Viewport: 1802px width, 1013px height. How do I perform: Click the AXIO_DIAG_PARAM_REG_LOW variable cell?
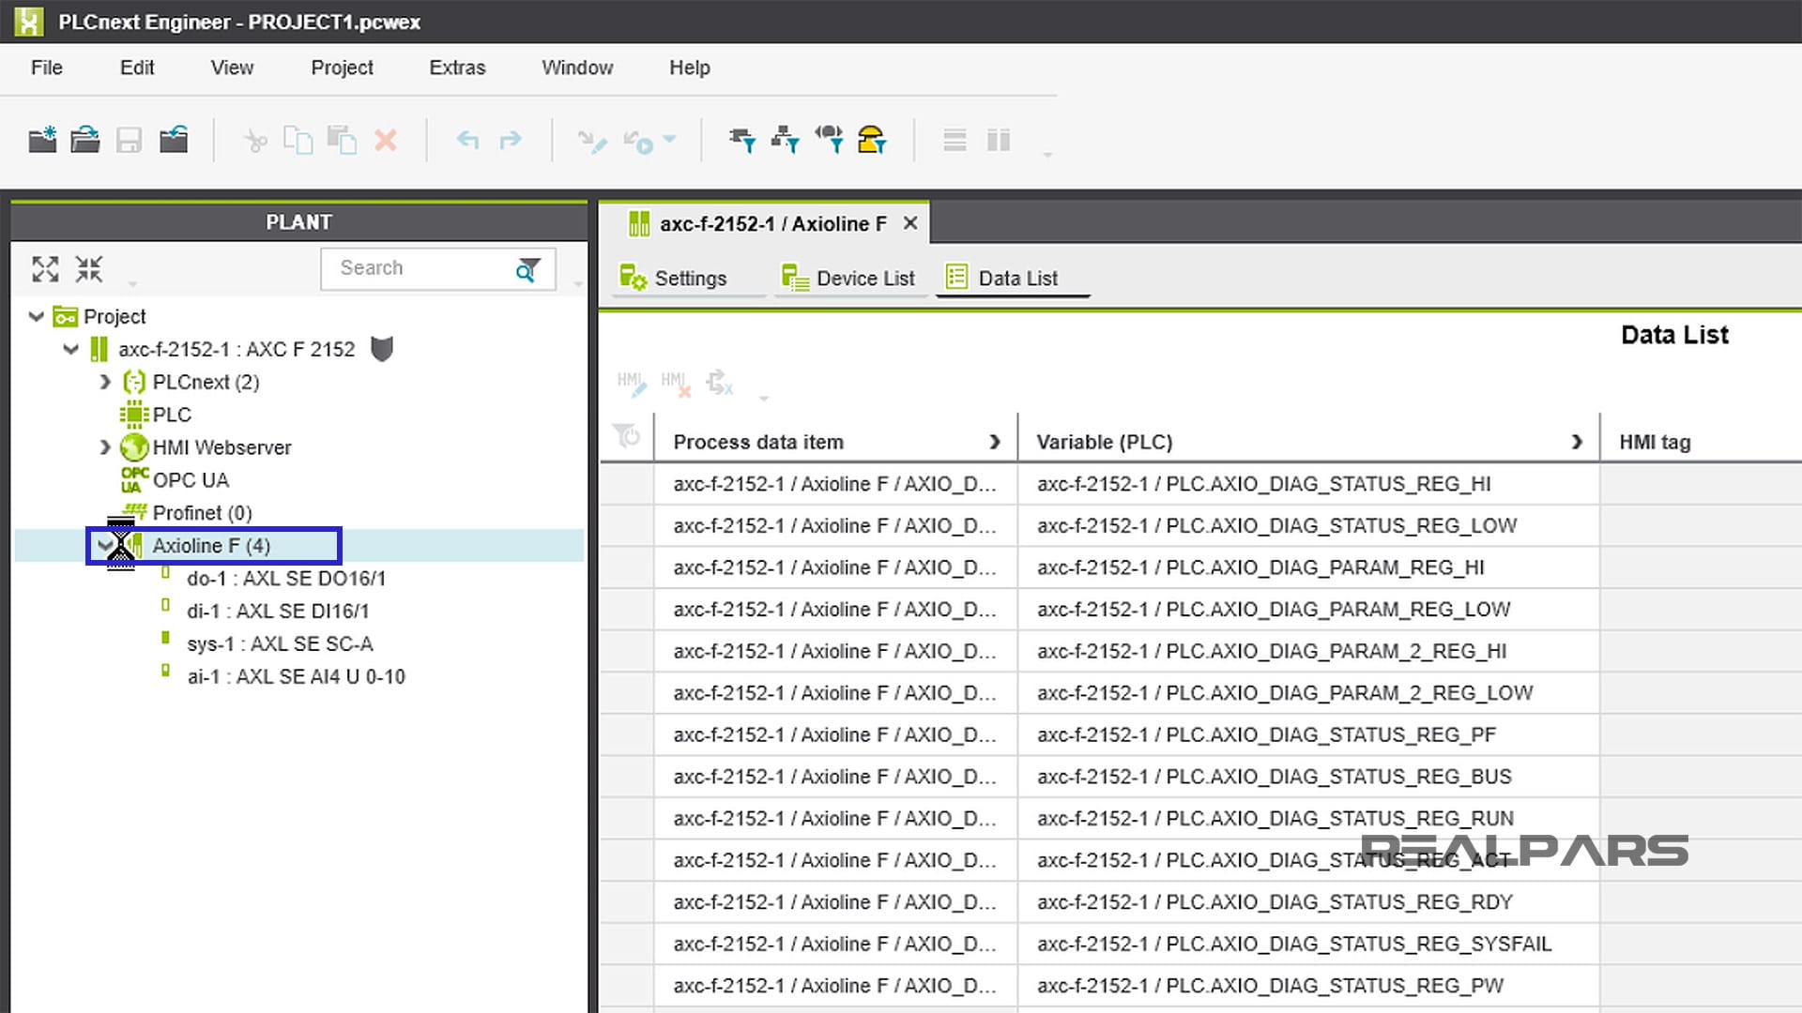tap(1308, 610)
